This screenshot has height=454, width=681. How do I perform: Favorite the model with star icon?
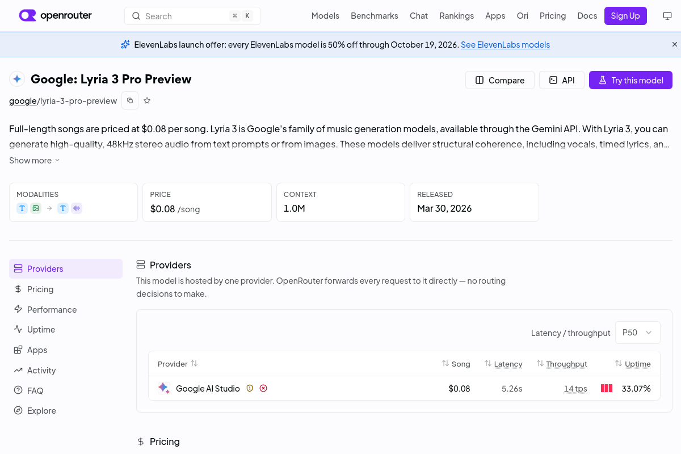[x=147, y=100]
